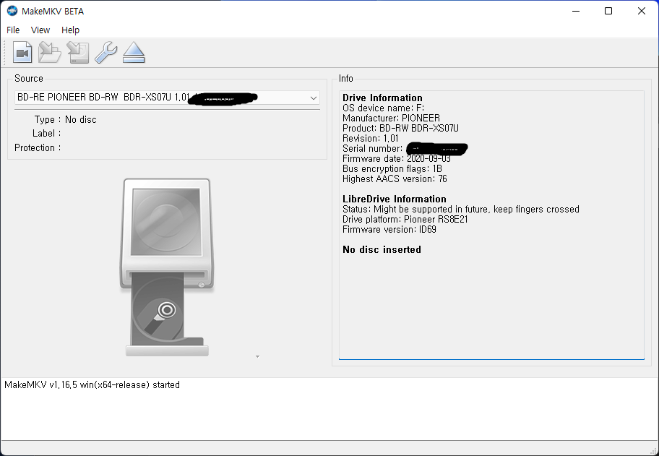Open Preferences with the wrench icon

(105, 53)
